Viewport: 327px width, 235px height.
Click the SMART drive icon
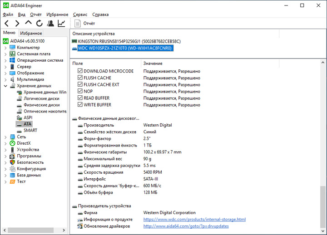[19, 131]
